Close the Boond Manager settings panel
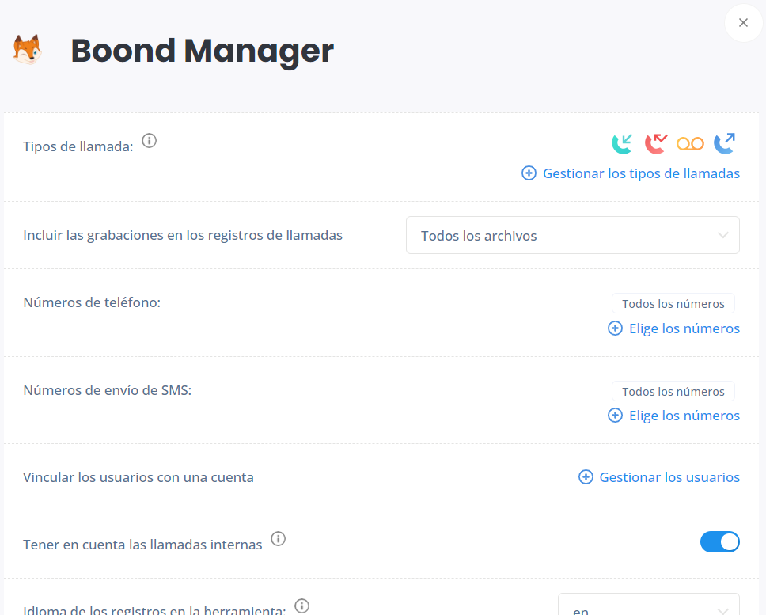 [x=743, y=23]
